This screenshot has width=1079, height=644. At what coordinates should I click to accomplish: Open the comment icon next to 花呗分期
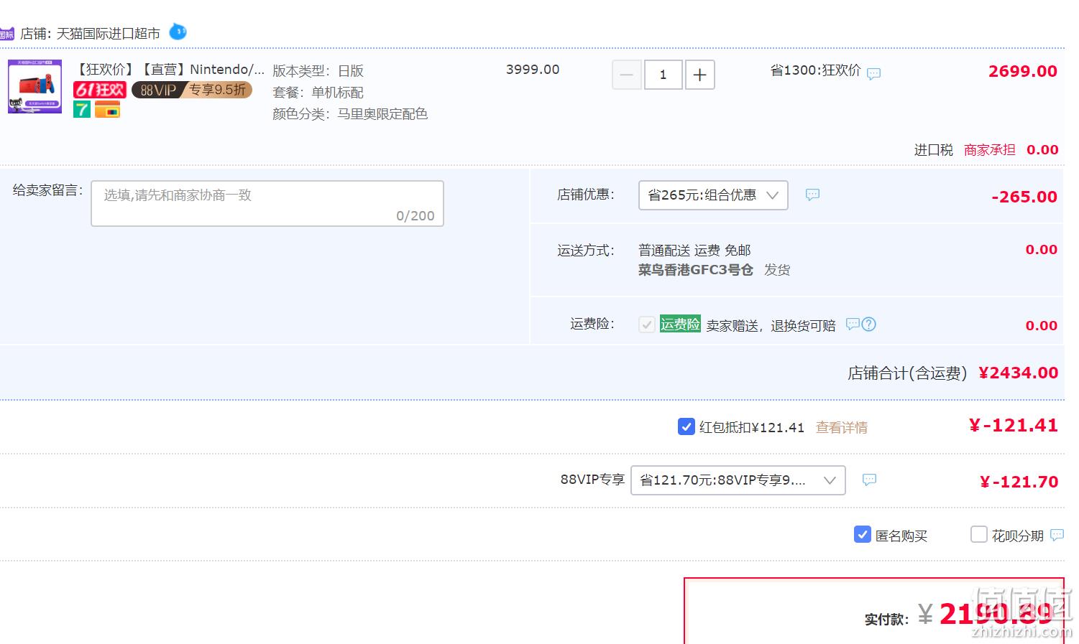(x=1057, y=534)
